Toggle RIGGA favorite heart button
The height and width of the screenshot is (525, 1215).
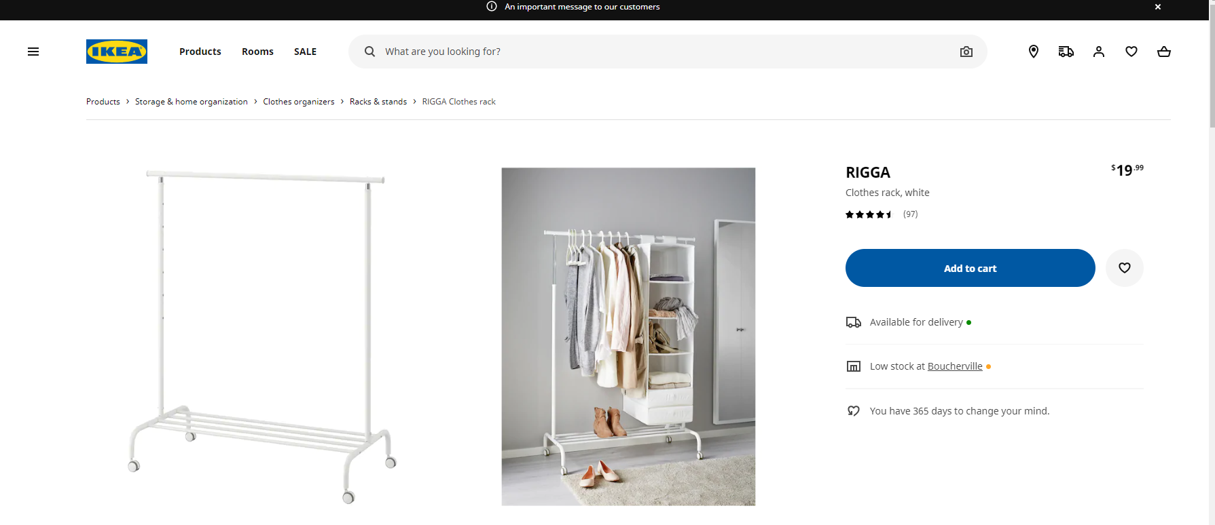click(x=1124, y=268)
